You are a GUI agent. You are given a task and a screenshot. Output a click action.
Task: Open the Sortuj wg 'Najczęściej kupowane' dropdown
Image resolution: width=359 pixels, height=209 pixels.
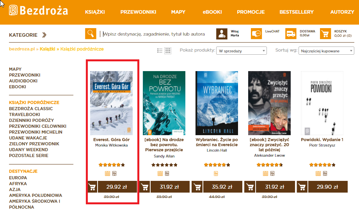click(326, 51)
